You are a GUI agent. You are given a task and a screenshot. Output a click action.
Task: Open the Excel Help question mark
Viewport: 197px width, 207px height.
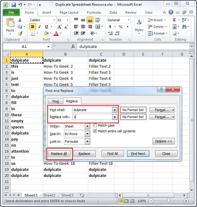171,12
